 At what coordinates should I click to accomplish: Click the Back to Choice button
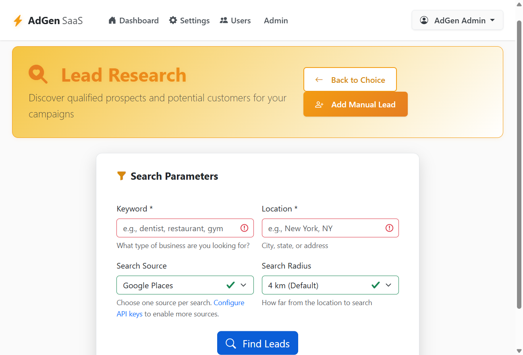tap(350, 80)
